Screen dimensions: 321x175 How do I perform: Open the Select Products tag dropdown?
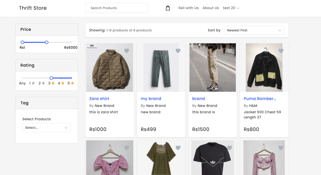coord(47,128)
